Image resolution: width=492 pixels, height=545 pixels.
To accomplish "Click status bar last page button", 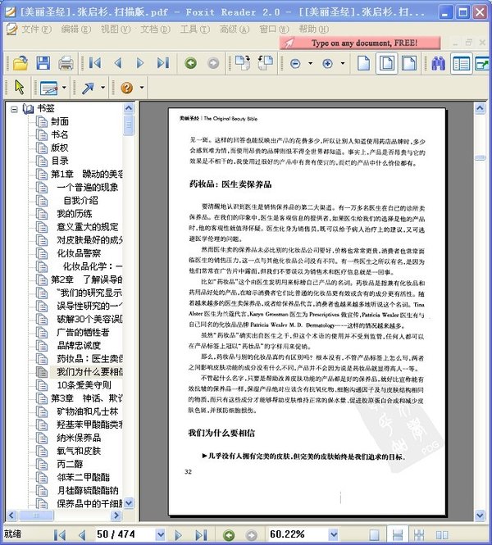I will 201,535.
